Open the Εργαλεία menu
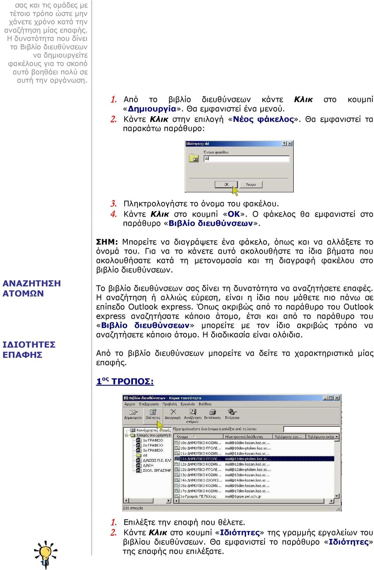 (188, 404)
